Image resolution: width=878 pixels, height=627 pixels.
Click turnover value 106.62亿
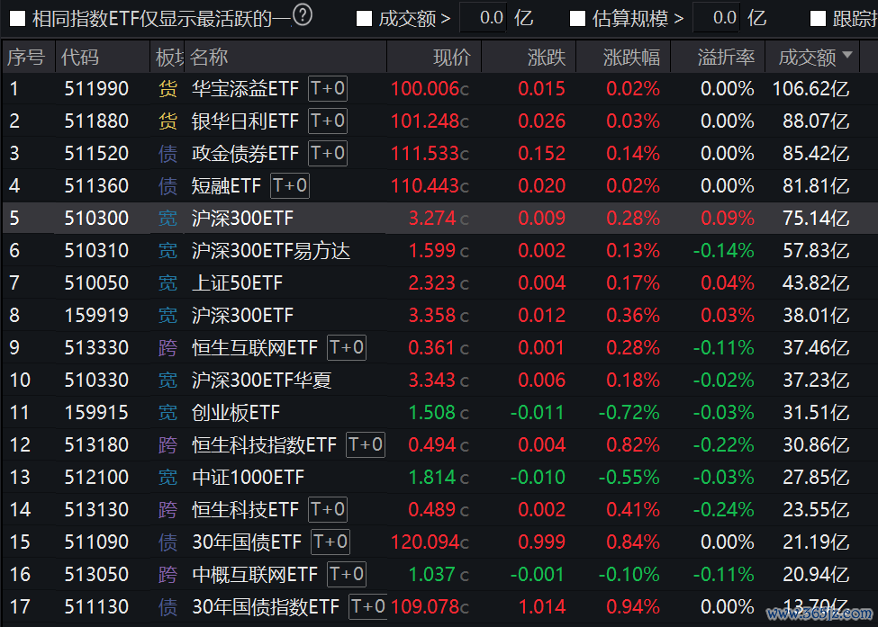coord(810,89)
